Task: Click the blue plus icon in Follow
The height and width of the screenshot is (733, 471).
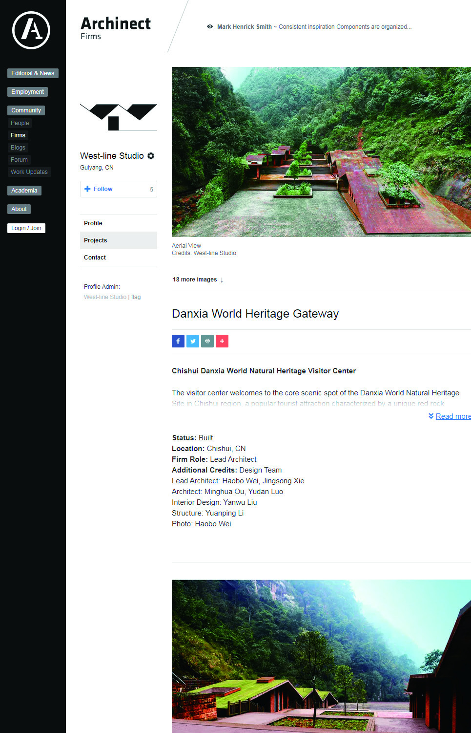Action: (x=87, y=189)
